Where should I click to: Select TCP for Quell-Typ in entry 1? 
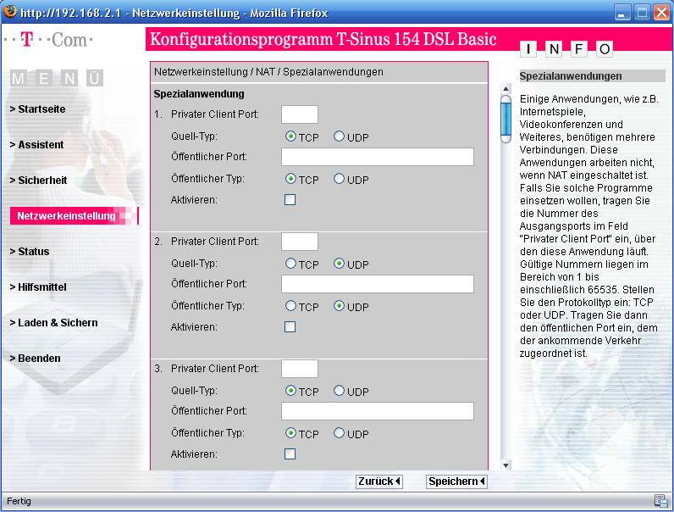pos(290,136)
